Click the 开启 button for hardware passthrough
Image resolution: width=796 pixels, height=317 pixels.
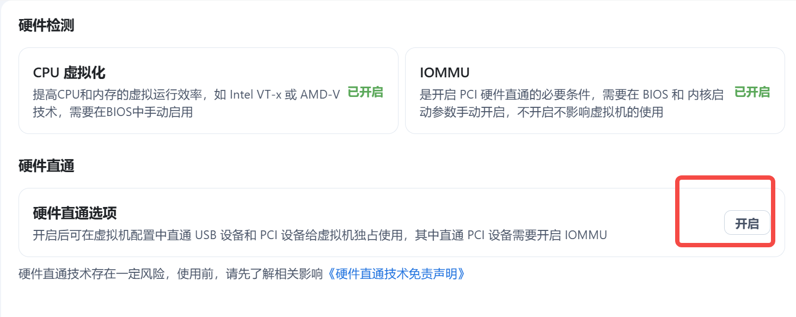click(x=747, y=223)
